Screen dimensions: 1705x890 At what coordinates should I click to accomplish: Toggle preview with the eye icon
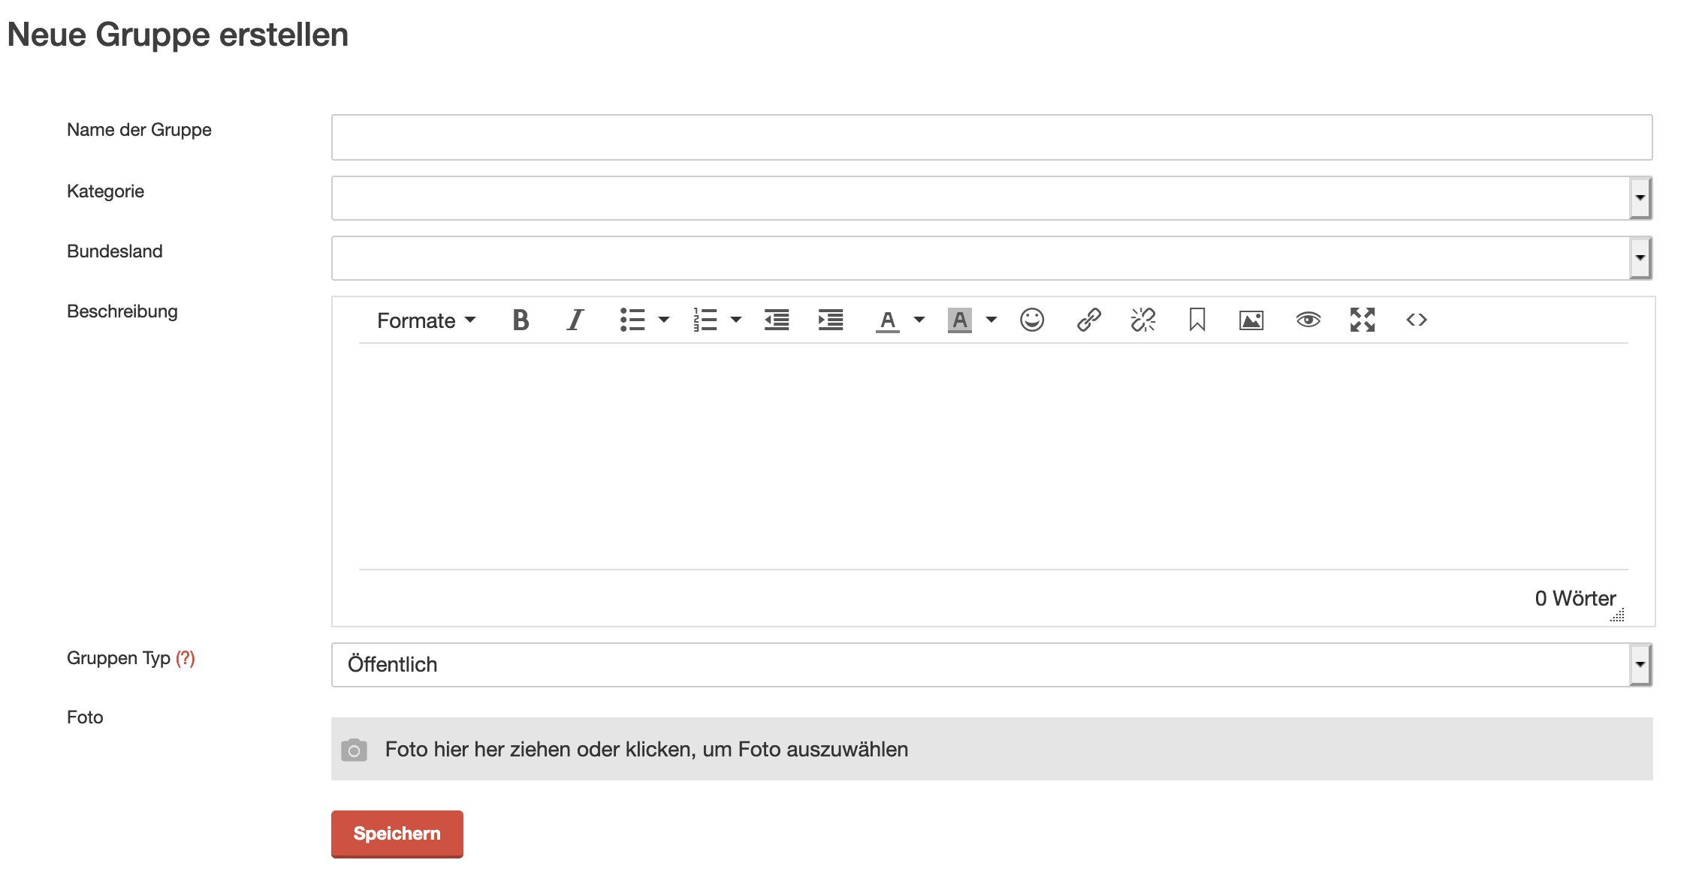click(x=1308, y=320)
